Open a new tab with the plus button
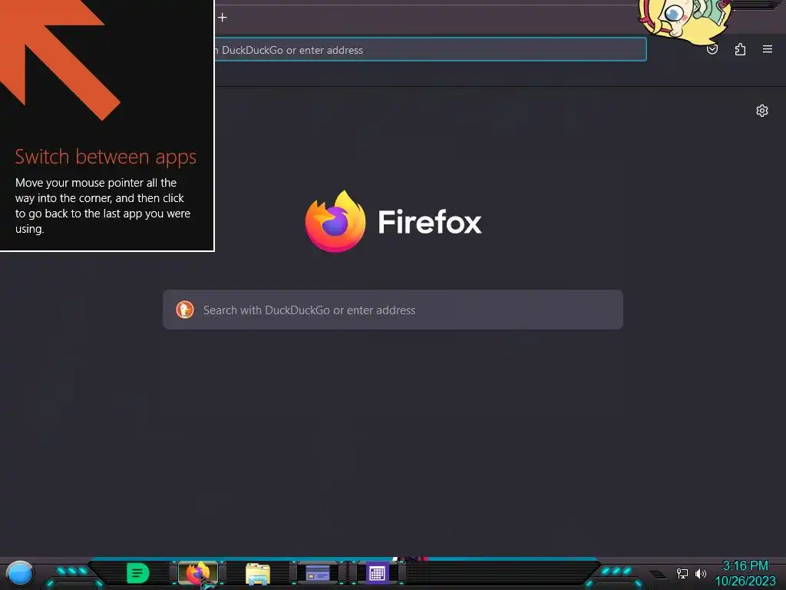Screen dimensions: 786x590 click(223, 18)
